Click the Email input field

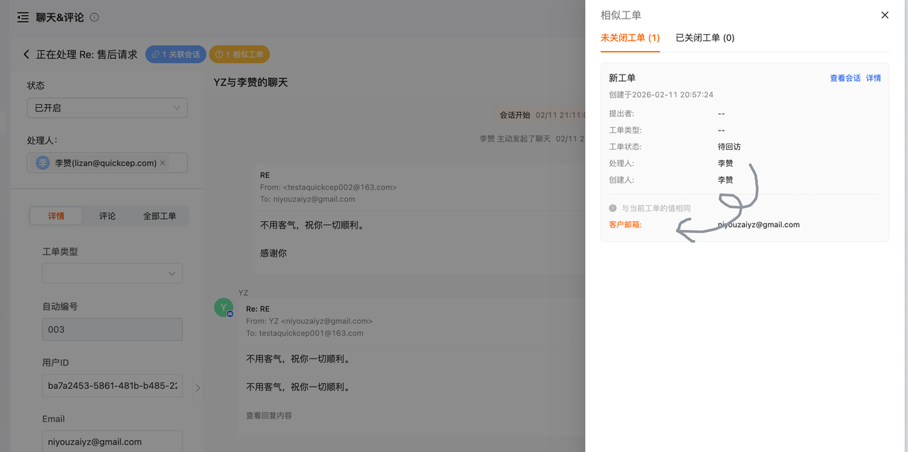(112, 441)
